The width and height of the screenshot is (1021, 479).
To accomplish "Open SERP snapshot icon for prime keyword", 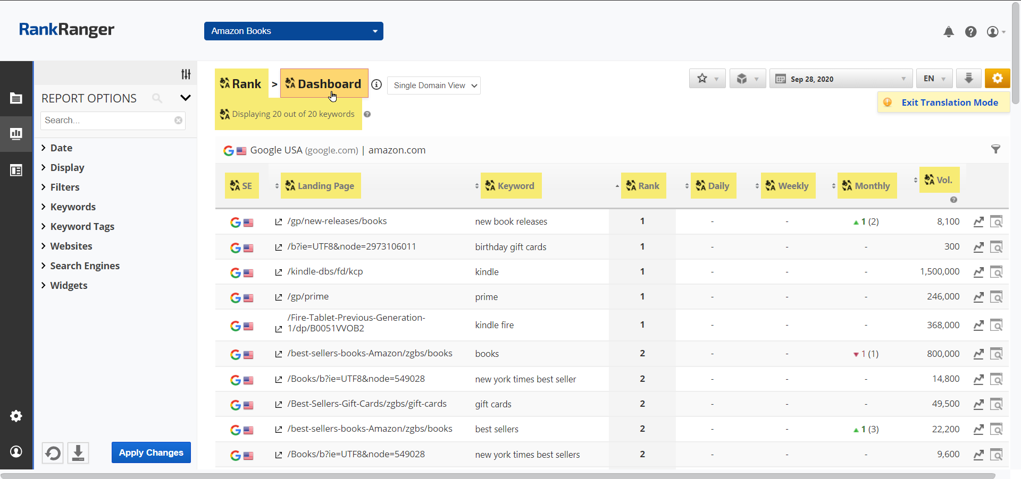I will 996,297.
